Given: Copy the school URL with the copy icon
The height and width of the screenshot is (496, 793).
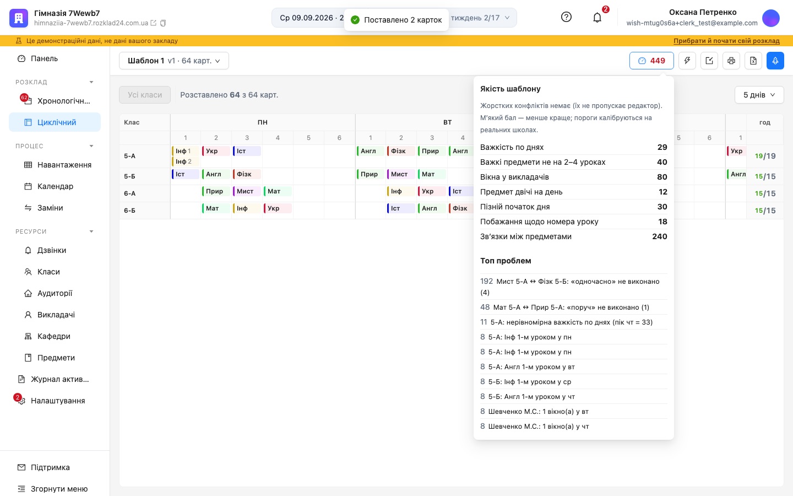Looking at the screenshot, I should point(163,23).
